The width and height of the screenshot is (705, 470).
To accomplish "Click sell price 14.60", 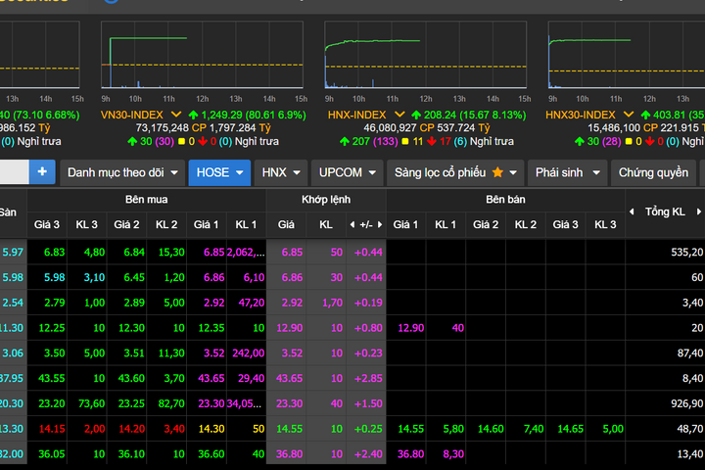I will [x=491, y=429].
